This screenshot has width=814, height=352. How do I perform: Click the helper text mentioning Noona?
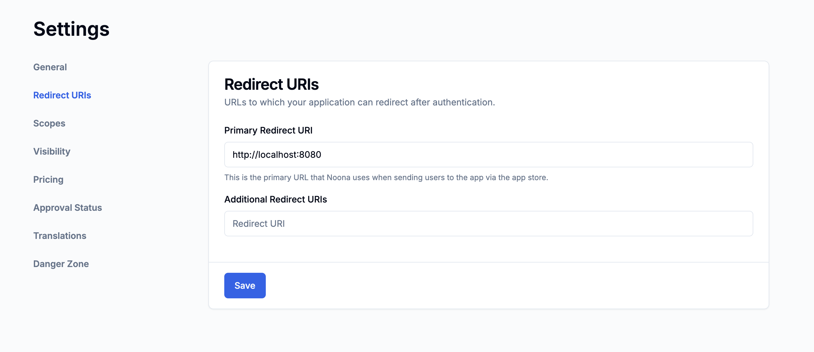[386, 178]
